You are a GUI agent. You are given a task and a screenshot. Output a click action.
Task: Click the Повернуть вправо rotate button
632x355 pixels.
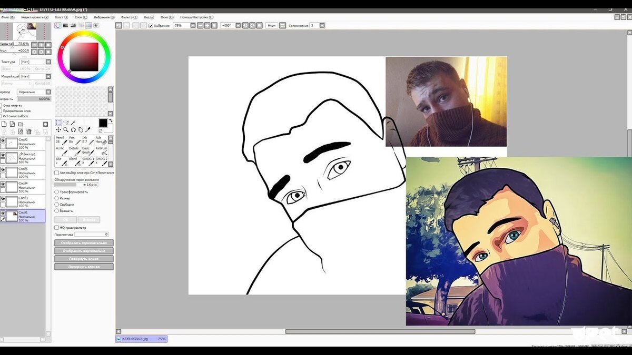(83, 267)
